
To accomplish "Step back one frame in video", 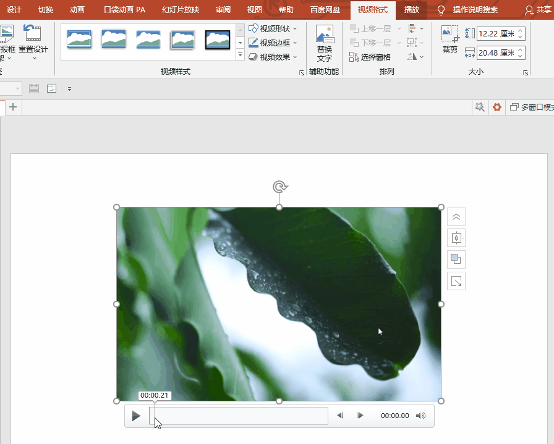I will click(340, 416).
